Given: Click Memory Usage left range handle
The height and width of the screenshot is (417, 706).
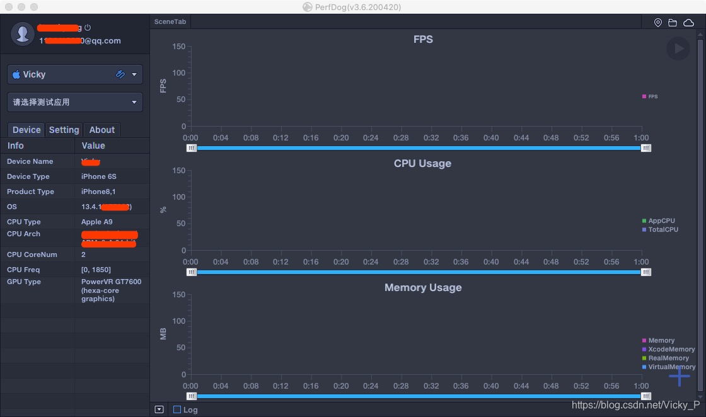Looking at the screenshot, I should click(192, 396).
